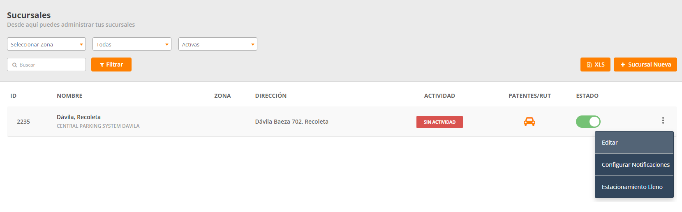Click the Sin Actividad status badge
This screenshot has width=682, height=212.
point(439,122)
